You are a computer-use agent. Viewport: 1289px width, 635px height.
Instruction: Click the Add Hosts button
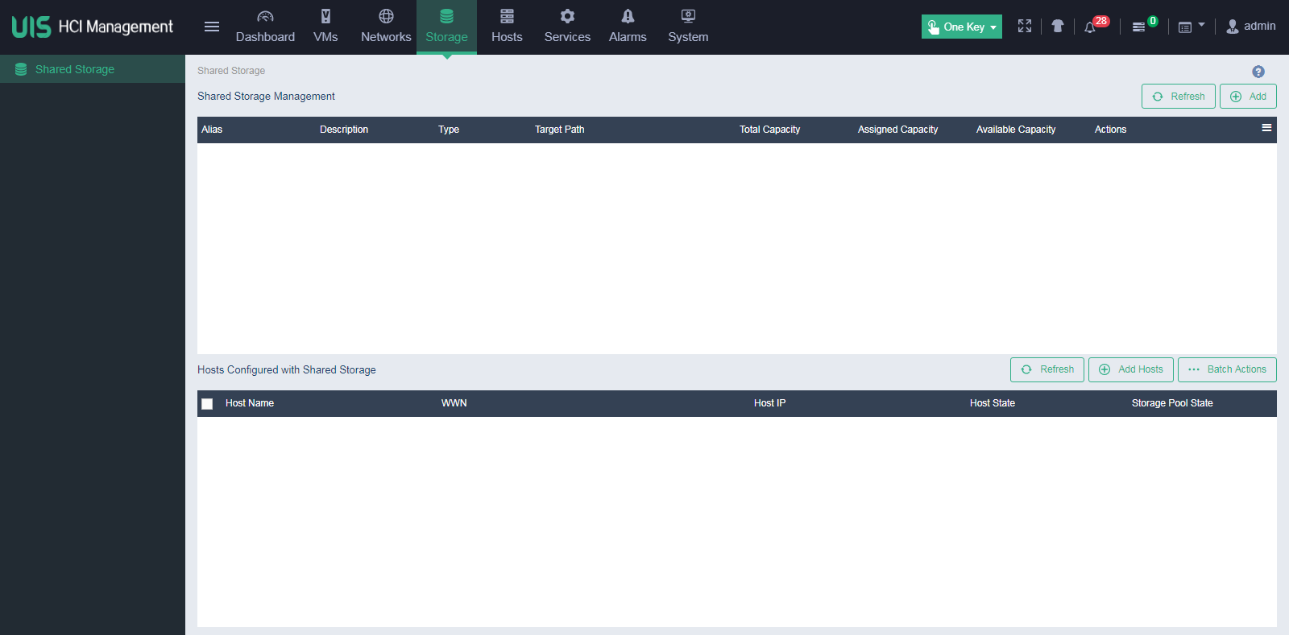(1131, 369)
